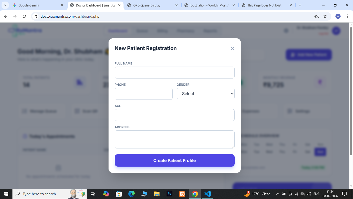Click the RxMantra logo in the header
The image size is (353, 199).
pyautogui.click(x=25, y=30)
